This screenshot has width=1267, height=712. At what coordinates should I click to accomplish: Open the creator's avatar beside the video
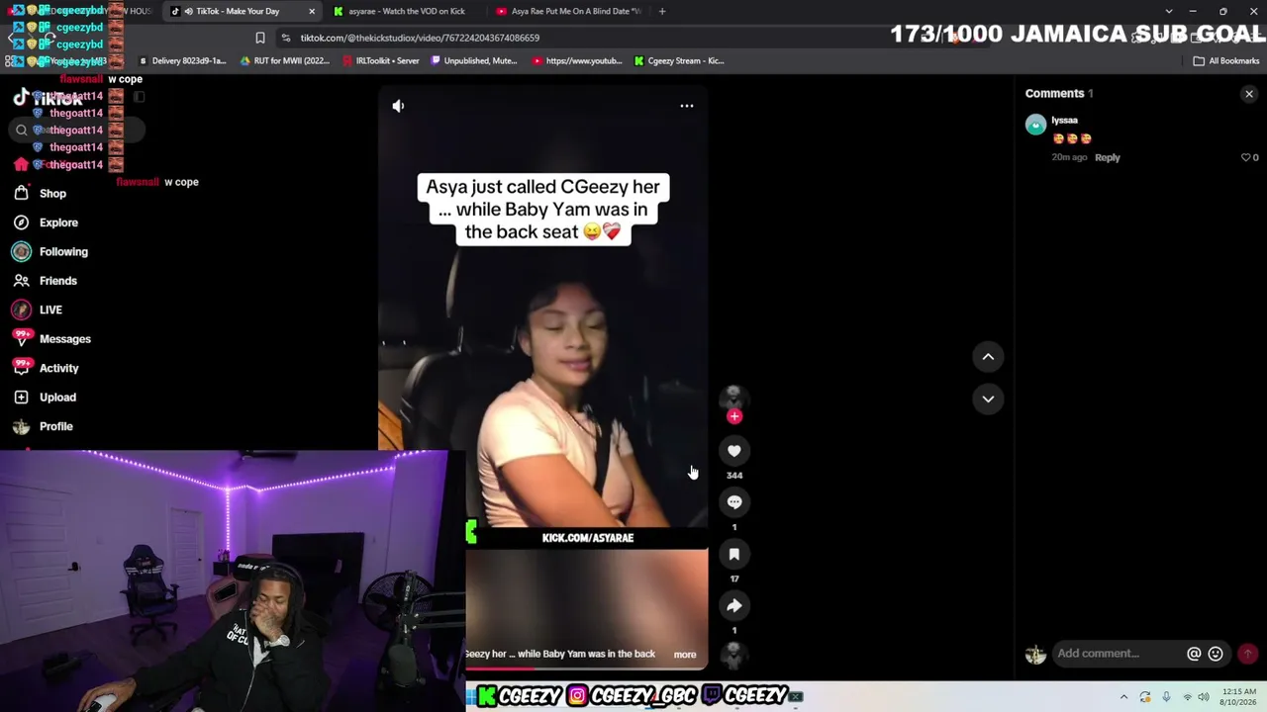[x=733, y=397]
